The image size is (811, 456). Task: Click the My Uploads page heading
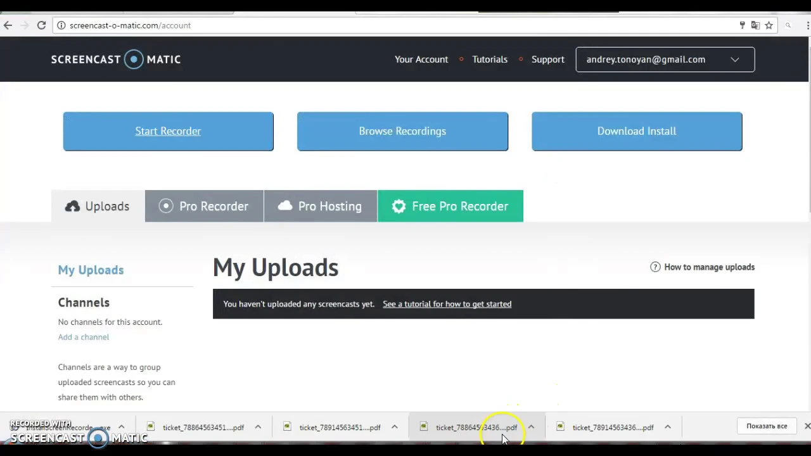pyautogui.click(x=276, y=269)
